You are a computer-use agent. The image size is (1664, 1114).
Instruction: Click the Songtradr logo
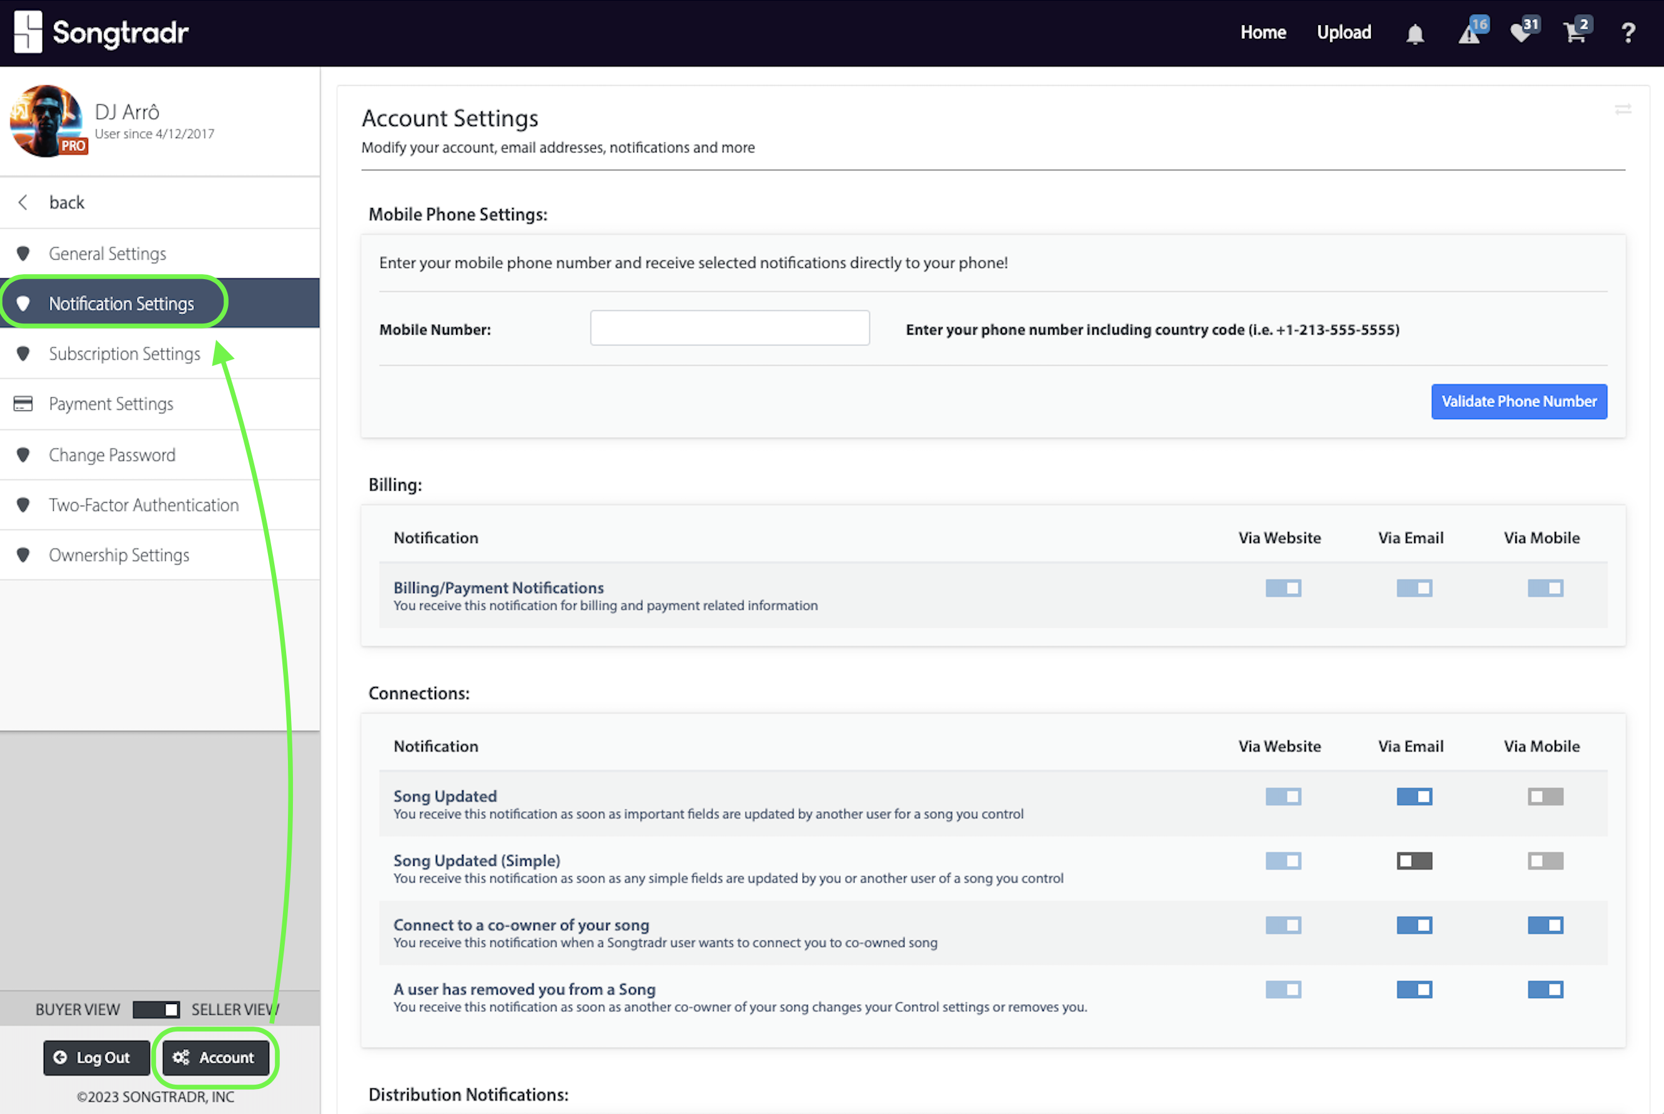pos(102,32)
